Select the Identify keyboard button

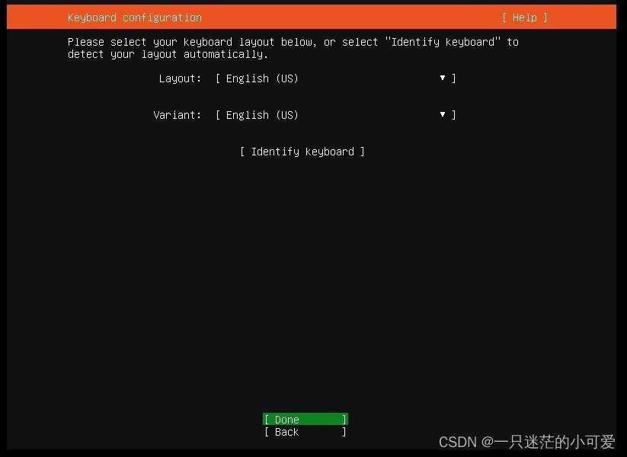point(302,152)
